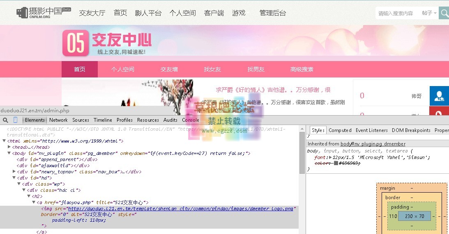Expand the font shorthand property triangle
Screen dimensions: 449x234
(330, 157)
